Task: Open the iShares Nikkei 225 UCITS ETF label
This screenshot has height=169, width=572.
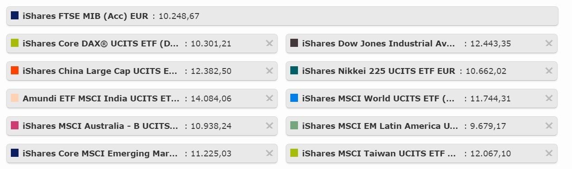Action: pos(379,71)
